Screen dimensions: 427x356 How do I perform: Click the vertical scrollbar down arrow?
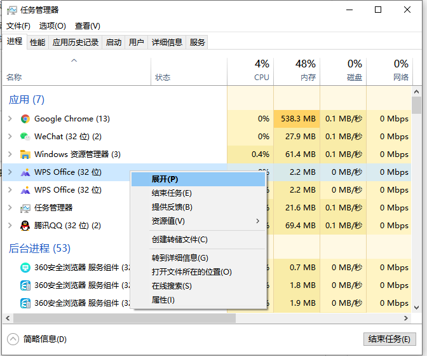[417, 307]
